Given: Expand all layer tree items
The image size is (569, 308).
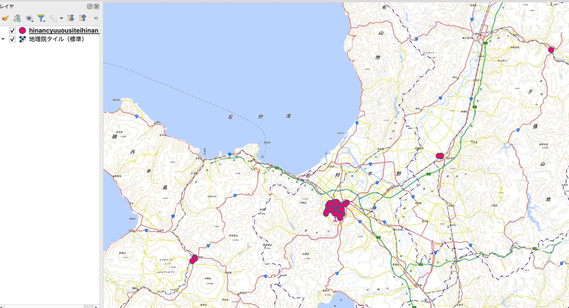Looking at the screenshot, I should pyautogui.click(x=71, y=18).
